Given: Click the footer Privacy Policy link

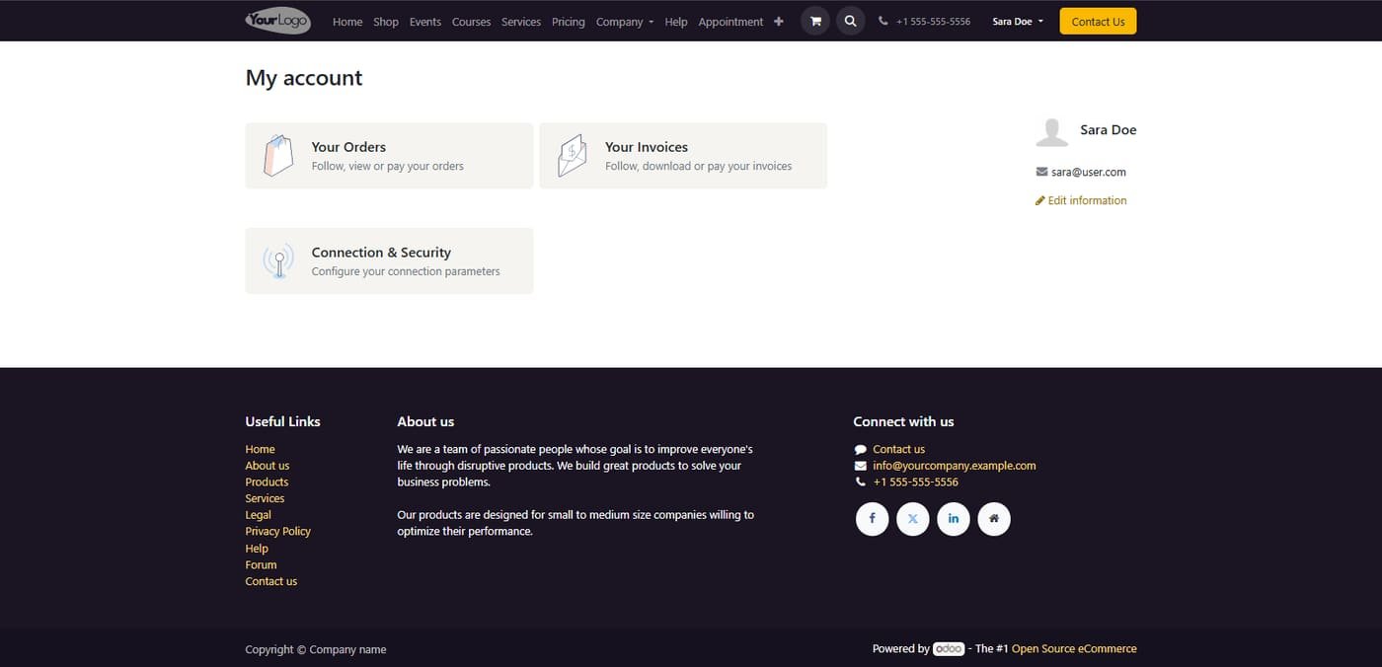Looking at the screenshot, I should tap(278, 531).
